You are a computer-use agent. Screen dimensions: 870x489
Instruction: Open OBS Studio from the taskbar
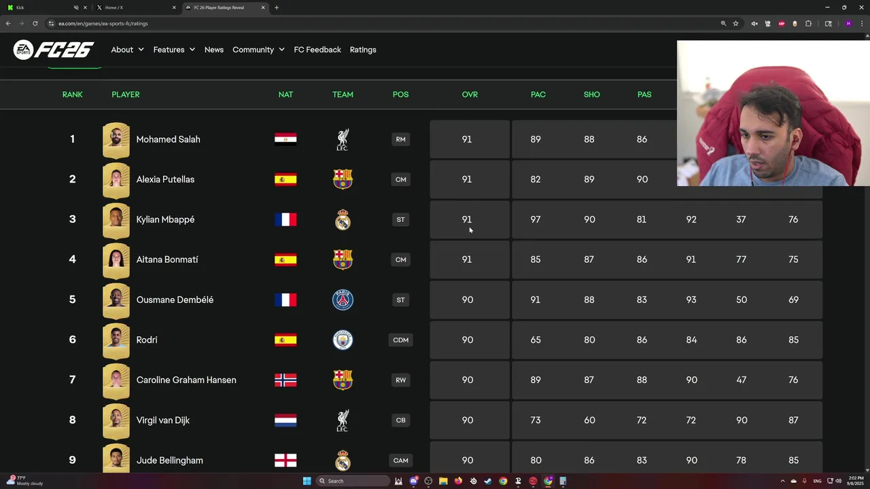click(x=428, y=481)
